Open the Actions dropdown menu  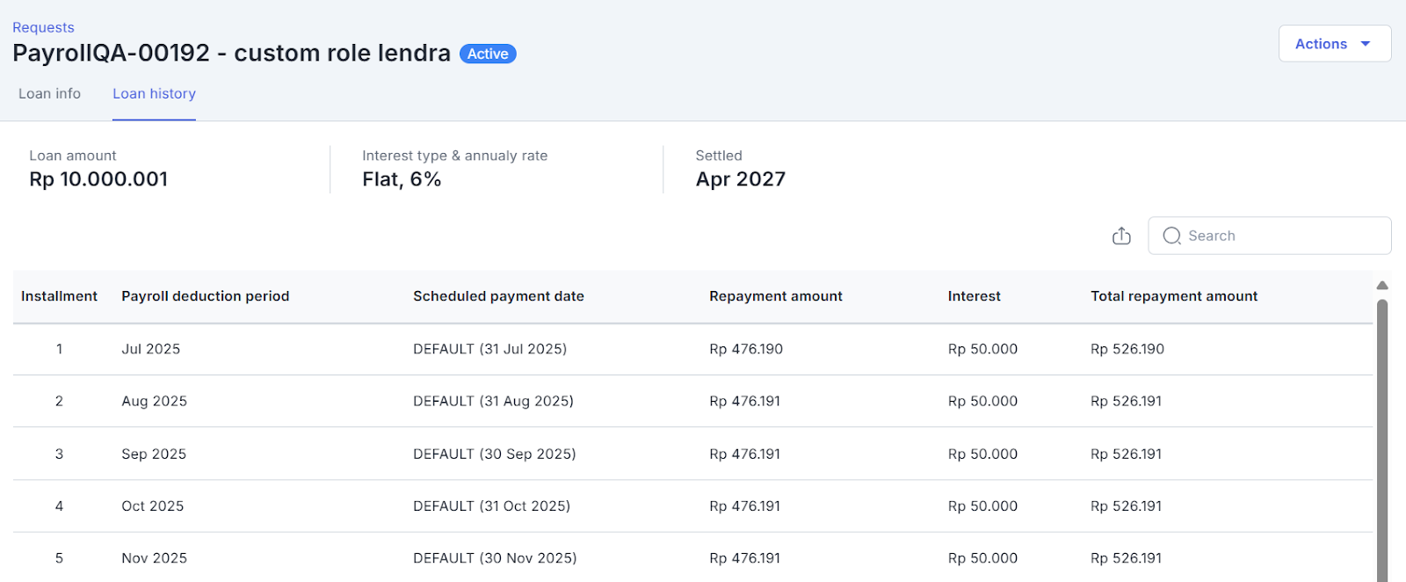pos(1334,44)
